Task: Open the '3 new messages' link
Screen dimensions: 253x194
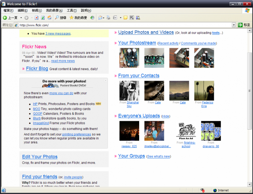Action: (58, 34)
